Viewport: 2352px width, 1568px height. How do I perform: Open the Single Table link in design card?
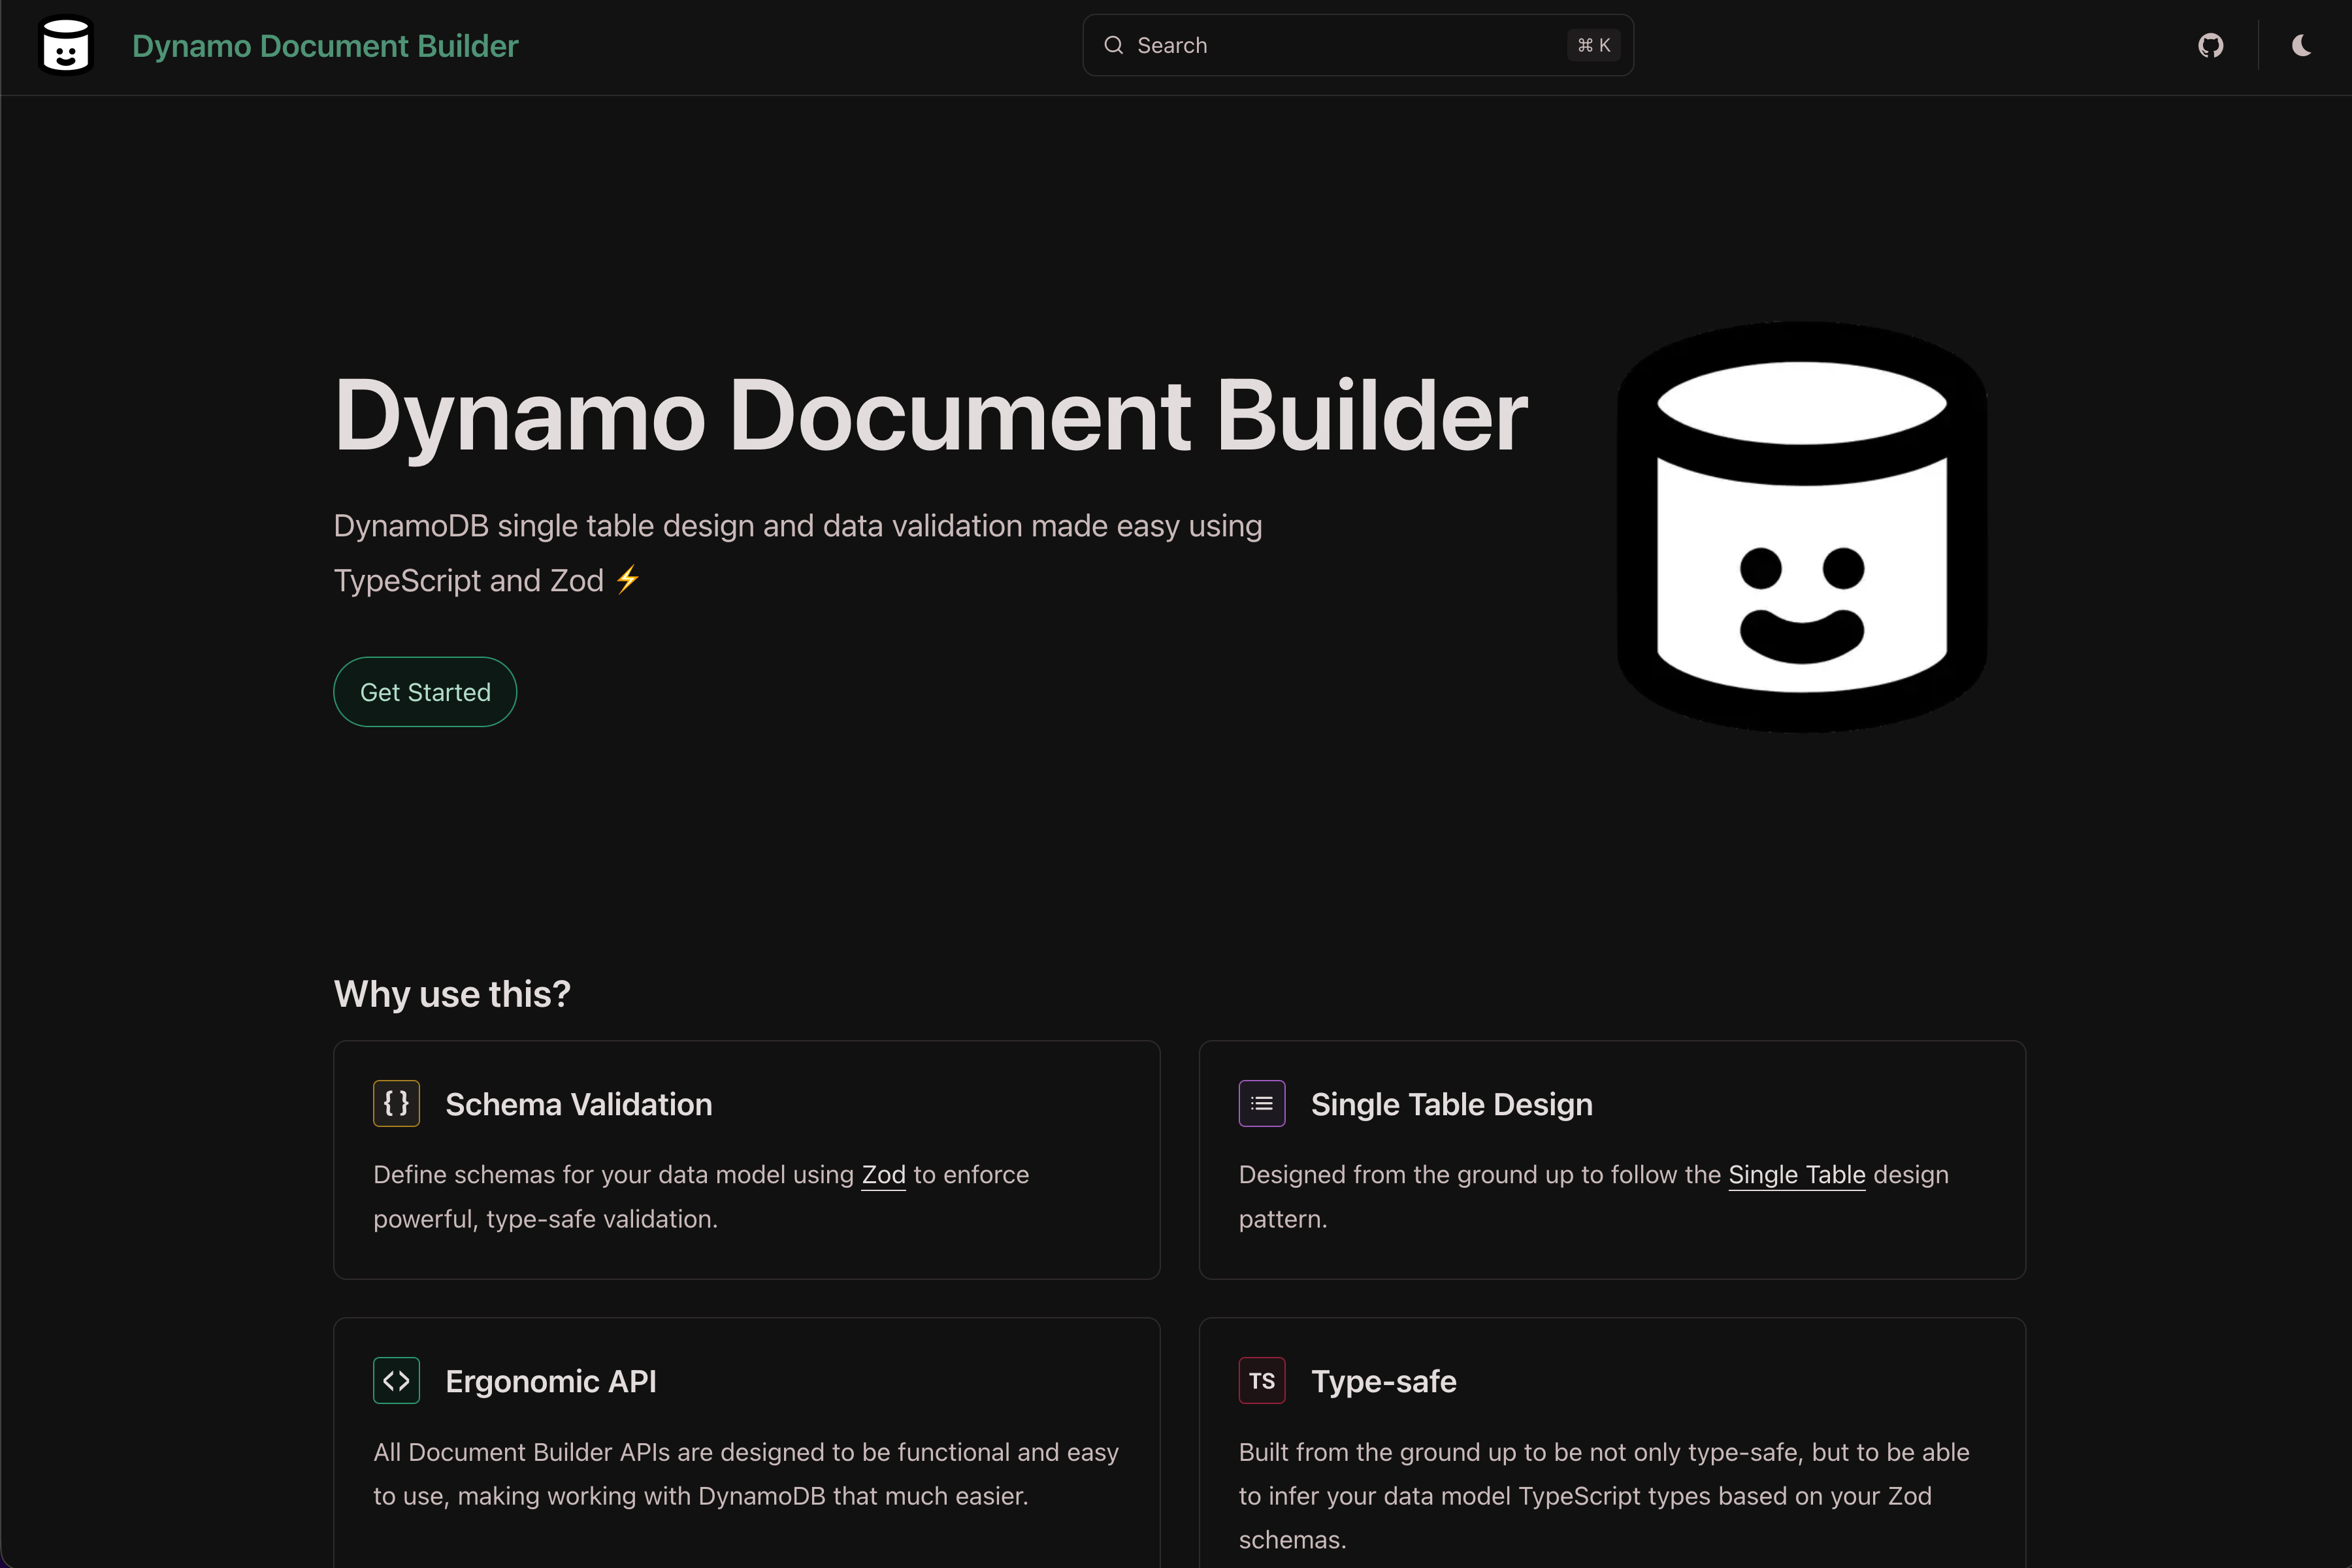coord(1796,1174)
